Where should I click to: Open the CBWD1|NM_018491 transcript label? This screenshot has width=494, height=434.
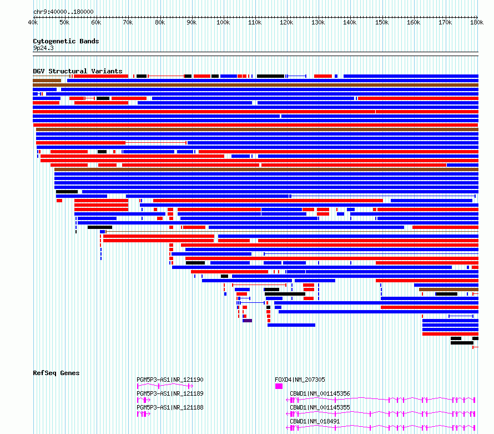[x=315, y=421]
